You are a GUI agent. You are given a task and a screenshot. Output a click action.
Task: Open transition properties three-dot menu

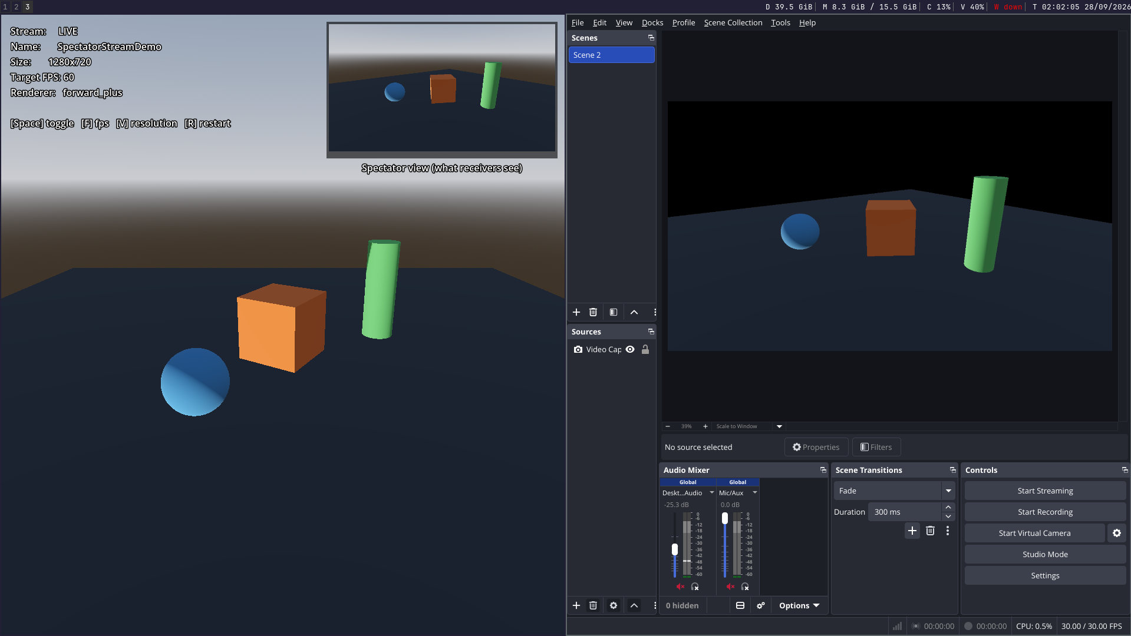point(948,531)
